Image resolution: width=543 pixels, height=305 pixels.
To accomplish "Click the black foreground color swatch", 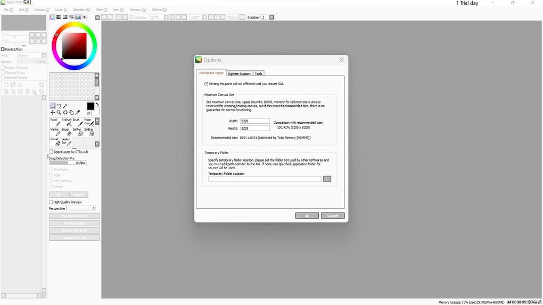I will tap(90, 106).
